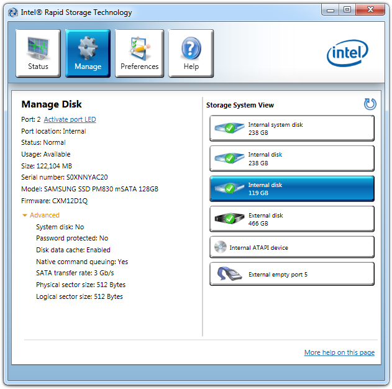Screen dimensions: 392x389
Task: Click the 119 GB disk drive icon
Action: pos(229,188)
